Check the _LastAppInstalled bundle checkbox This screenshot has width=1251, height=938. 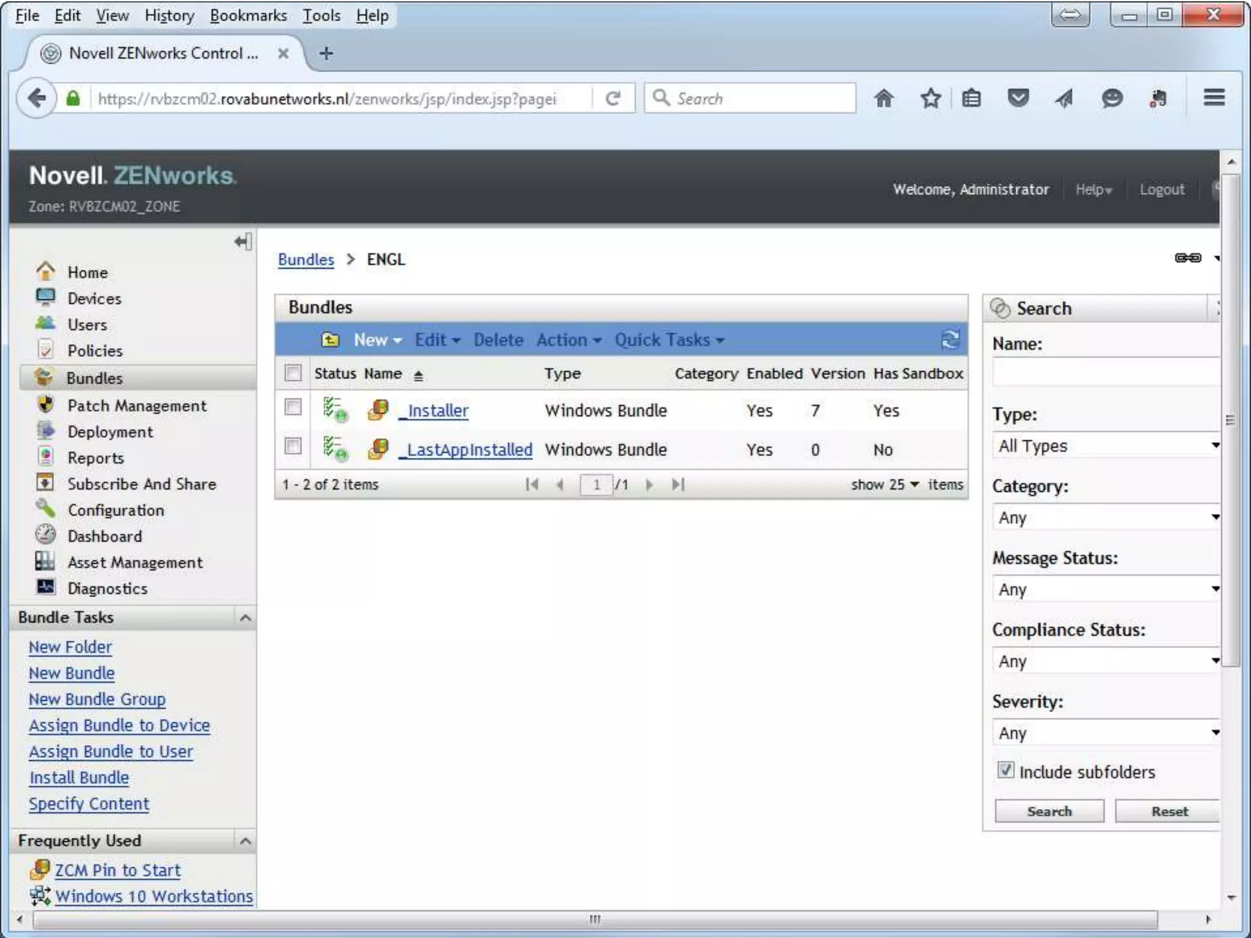click(x=293, y=446)
